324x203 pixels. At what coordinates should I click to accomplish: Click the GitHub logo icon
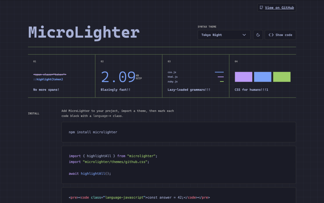tap(261, 8)
